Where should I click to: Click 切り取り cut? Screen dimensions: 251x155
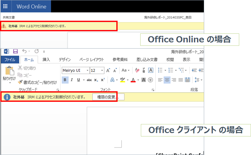coord(27,68)
